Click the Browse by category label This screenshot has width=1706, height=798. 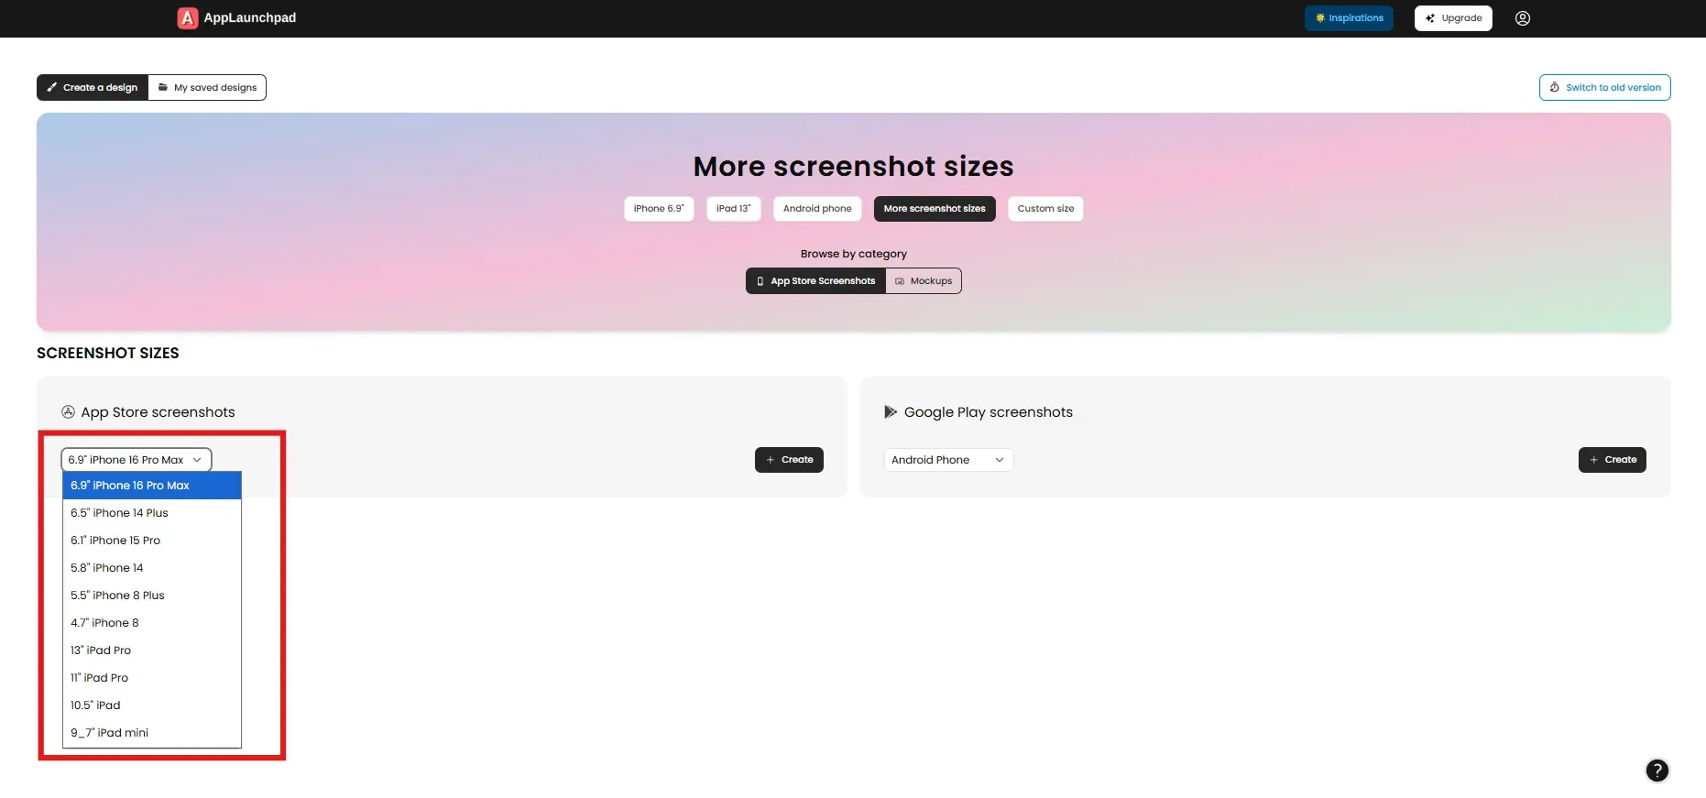click(x=854, y=254)
